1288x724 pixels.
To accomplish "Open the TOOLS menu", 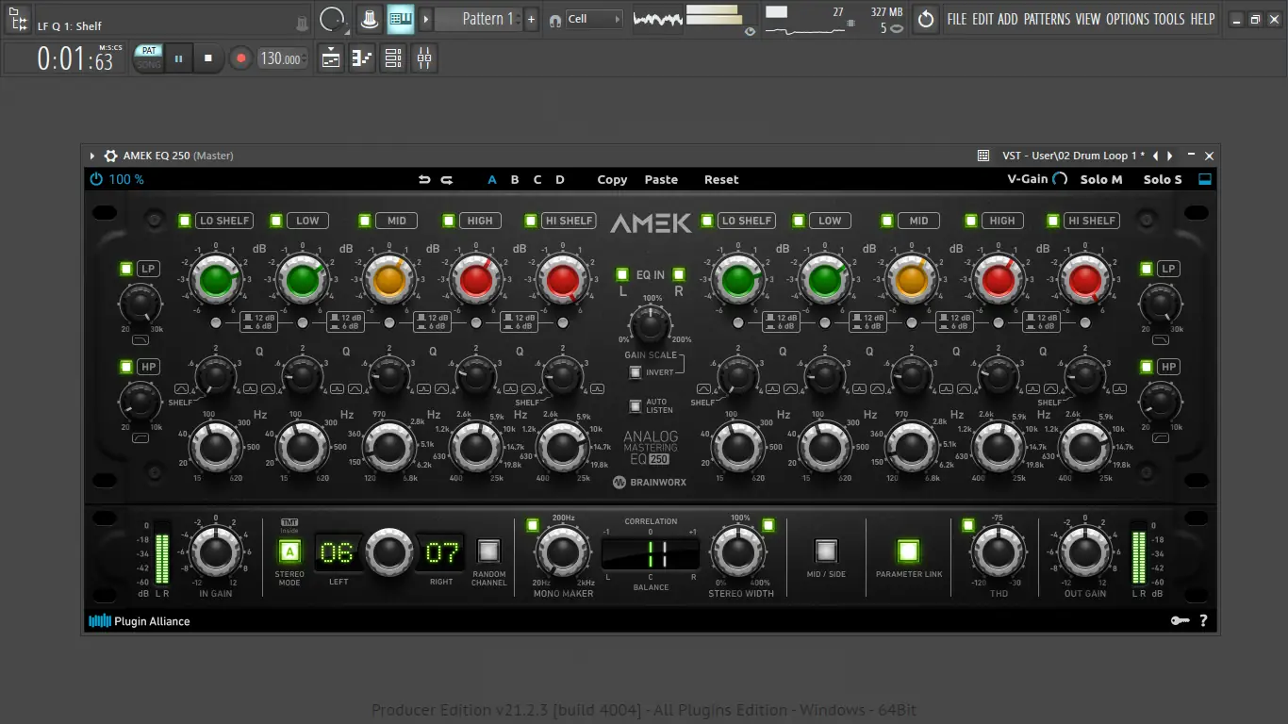I will 1169,19.
